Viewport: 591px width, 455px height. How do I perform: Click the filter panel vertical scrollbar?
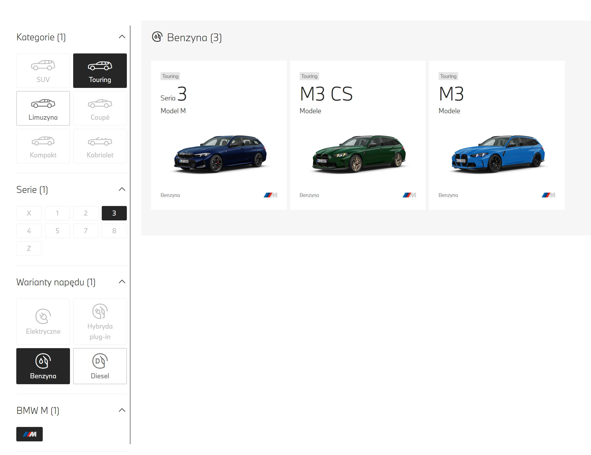(130, 235)
